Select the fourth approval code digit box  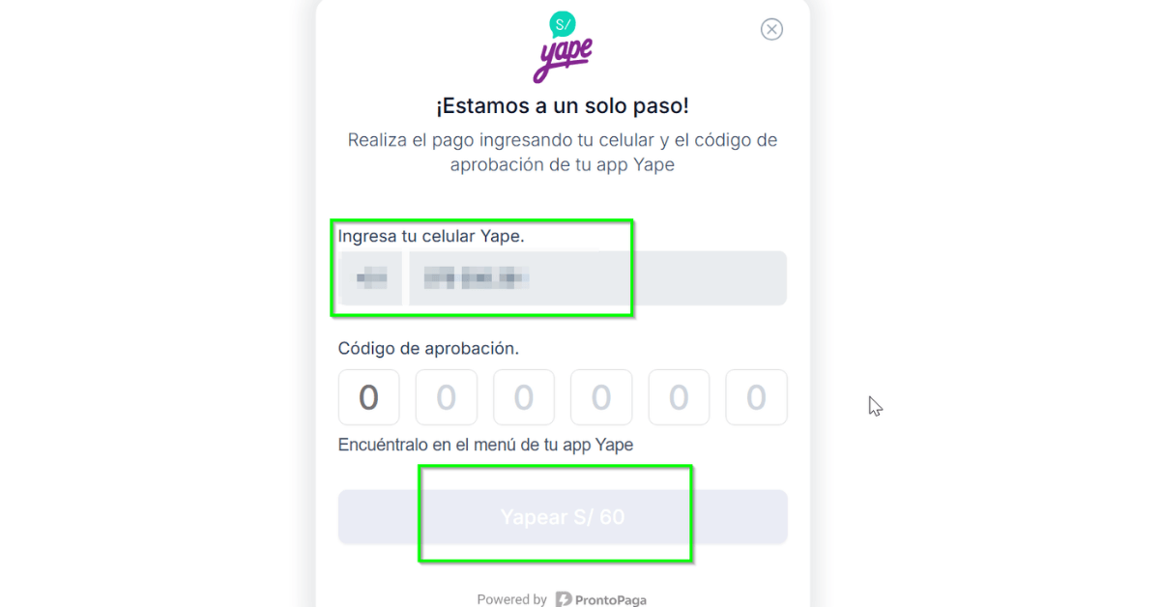point(601,397)
